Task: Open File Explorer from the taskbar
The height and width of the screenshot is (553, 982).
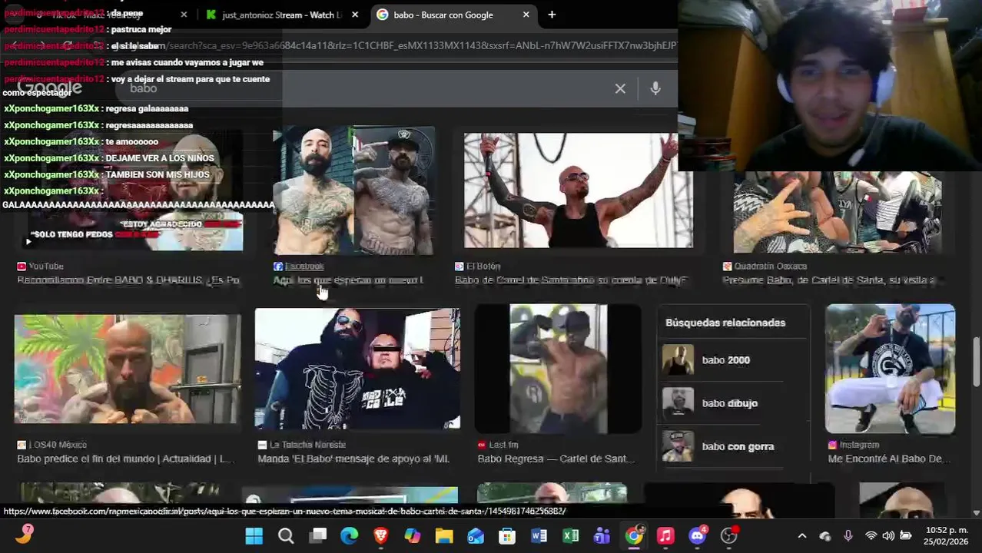Action: [444, 535]
